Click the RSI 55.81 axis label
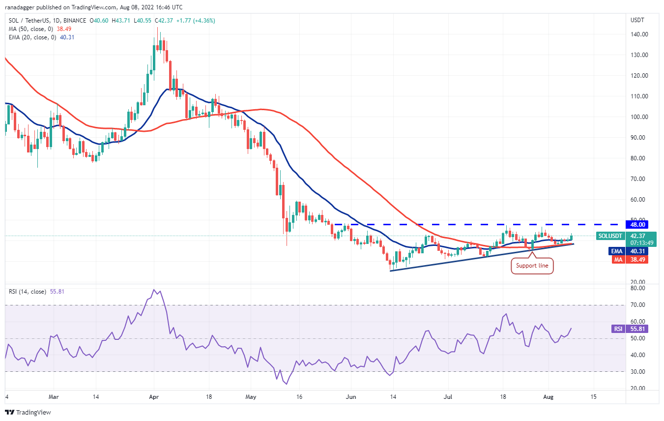The image size is (664, 421). tap(630, 328)
